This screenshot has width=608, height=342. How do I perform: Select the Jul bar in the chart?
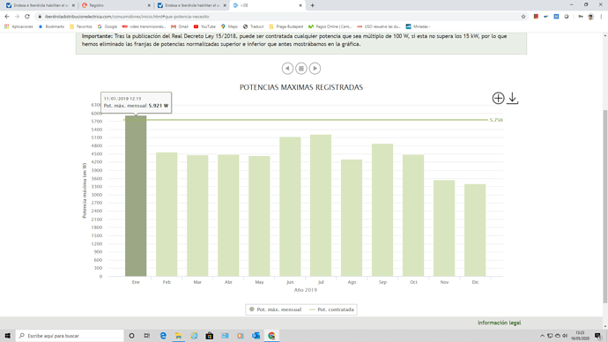[x=321, y=205]
